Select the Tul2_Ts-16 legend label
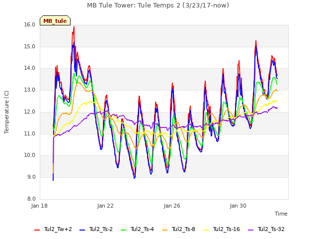 coord(227,229)
